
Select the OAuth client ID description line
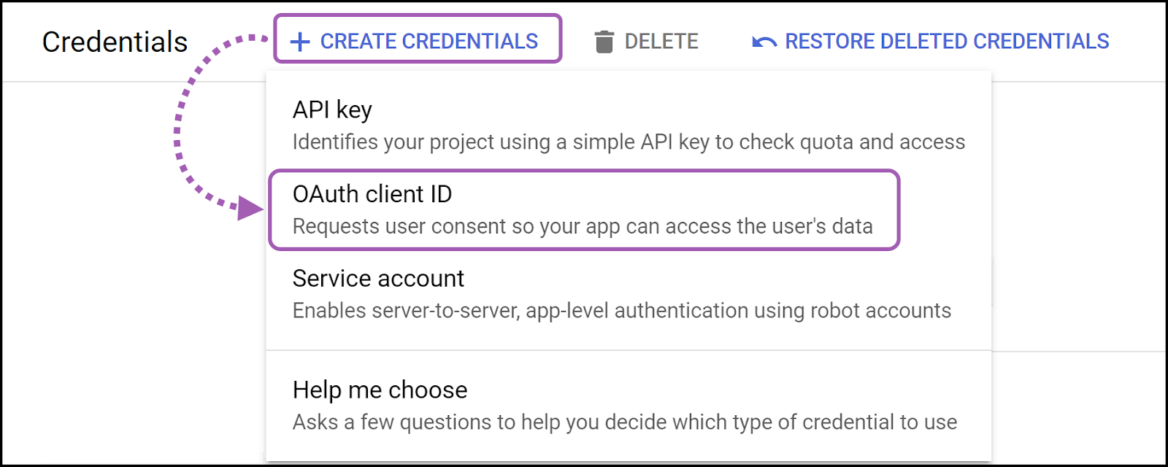[x=582, y=226]
